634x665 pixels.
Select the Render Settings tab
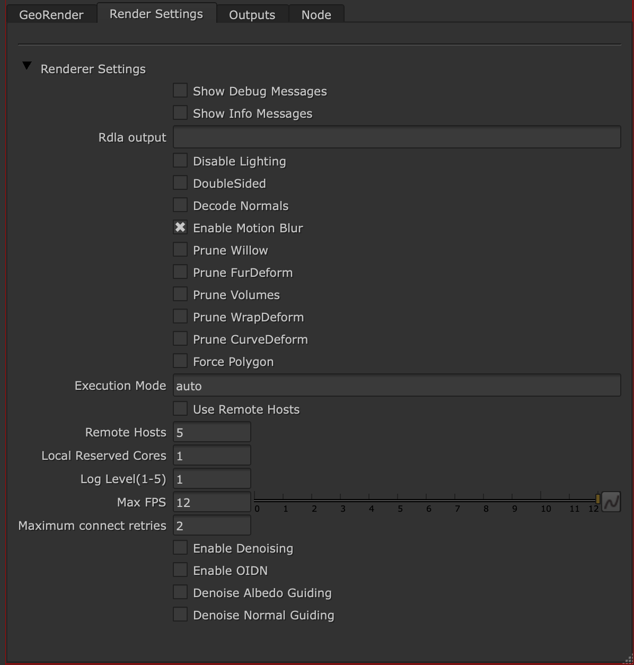[156, 14]
